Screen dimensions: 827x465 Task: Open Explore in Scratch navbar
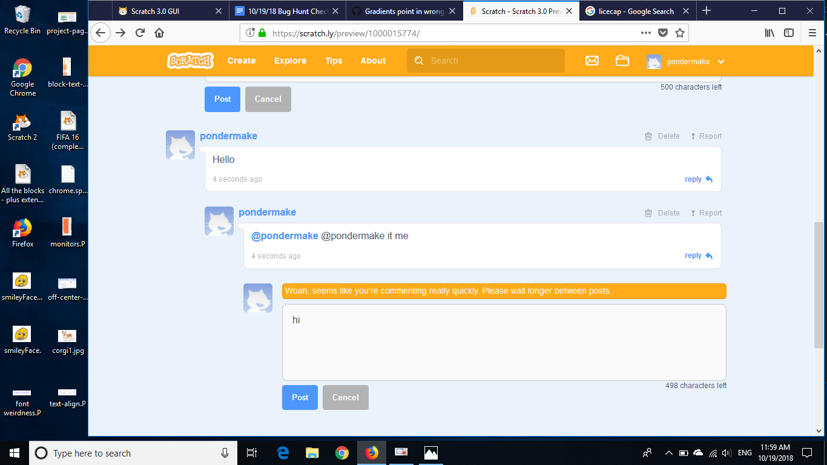(290, 61)
